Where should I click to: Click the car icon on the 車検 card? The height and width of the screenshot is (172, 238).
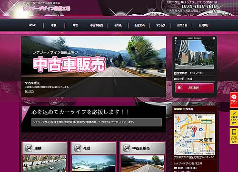pyautogui.click(x=29, y=148)
